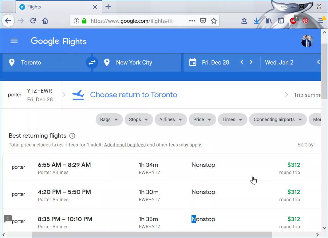The image size is (328, 238).
Task: Click the feedback icon beside the porter logo
Action: click(8, 219)
